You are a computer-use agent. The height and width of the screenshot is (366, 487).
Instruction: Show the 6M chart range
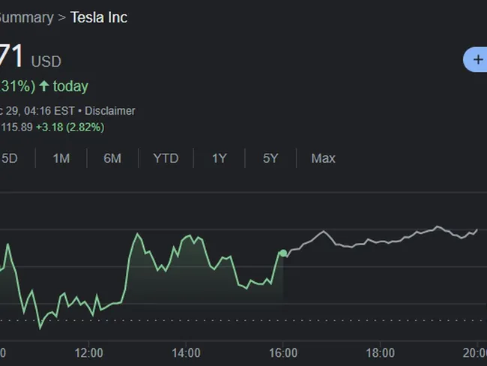pos(112,158)
